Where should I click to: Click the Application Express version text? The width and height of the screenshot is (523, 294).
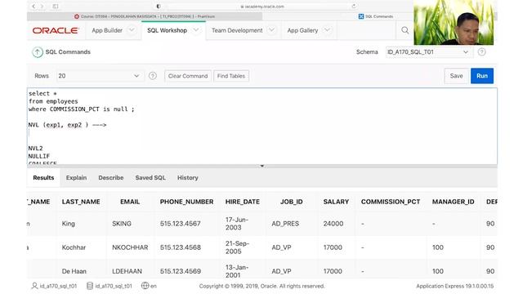[455, 286]
